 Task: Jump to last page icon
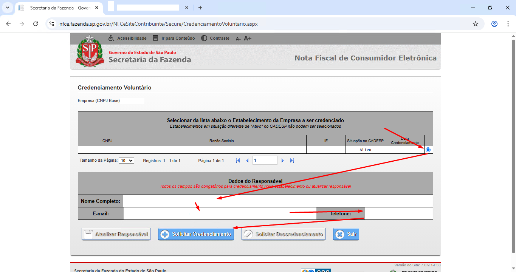[x=292, y=161]
